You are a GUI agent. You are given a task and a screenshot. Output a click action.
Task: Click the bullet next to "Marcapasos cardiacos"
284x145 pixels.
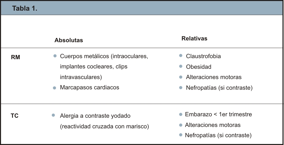55,88
